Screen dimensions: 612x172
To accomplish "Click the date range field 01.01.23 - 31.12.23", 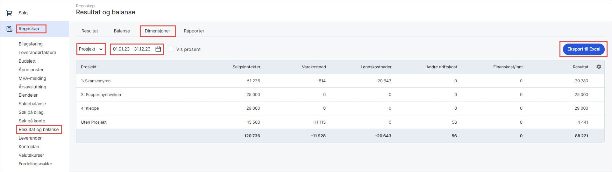I will 132,49.
